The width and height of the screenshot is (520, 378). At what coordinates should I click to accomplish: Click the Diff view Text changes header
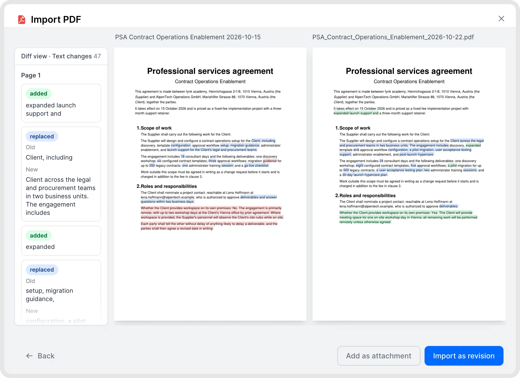click(x=61, y=56)
